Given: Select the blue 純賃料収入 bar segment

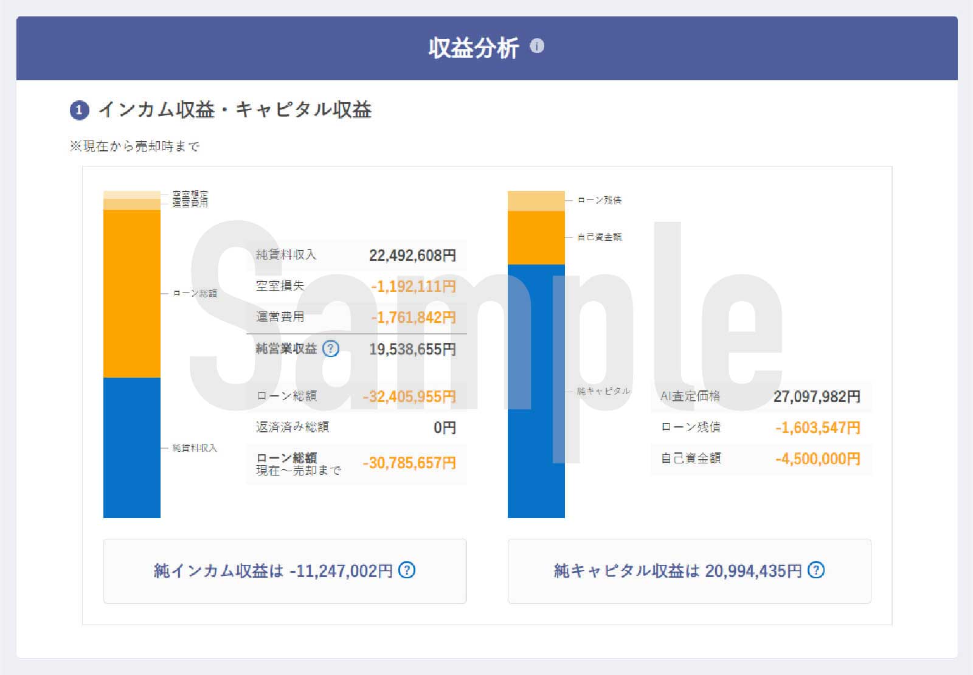Looking at the screenshot, I should click(132, 448).
